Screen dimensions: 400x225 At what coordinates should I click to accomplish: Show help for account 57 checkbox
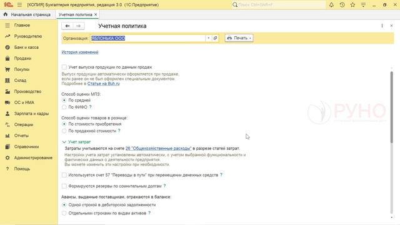tap(221, 175)
